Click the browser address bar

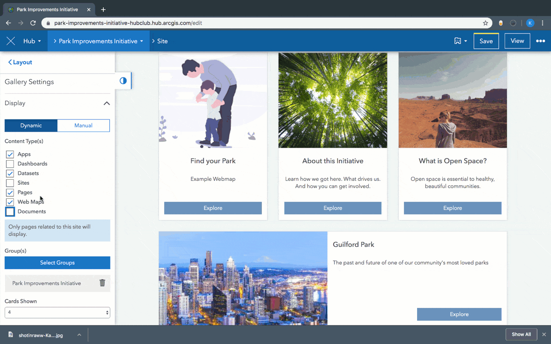tap(267, 23)
